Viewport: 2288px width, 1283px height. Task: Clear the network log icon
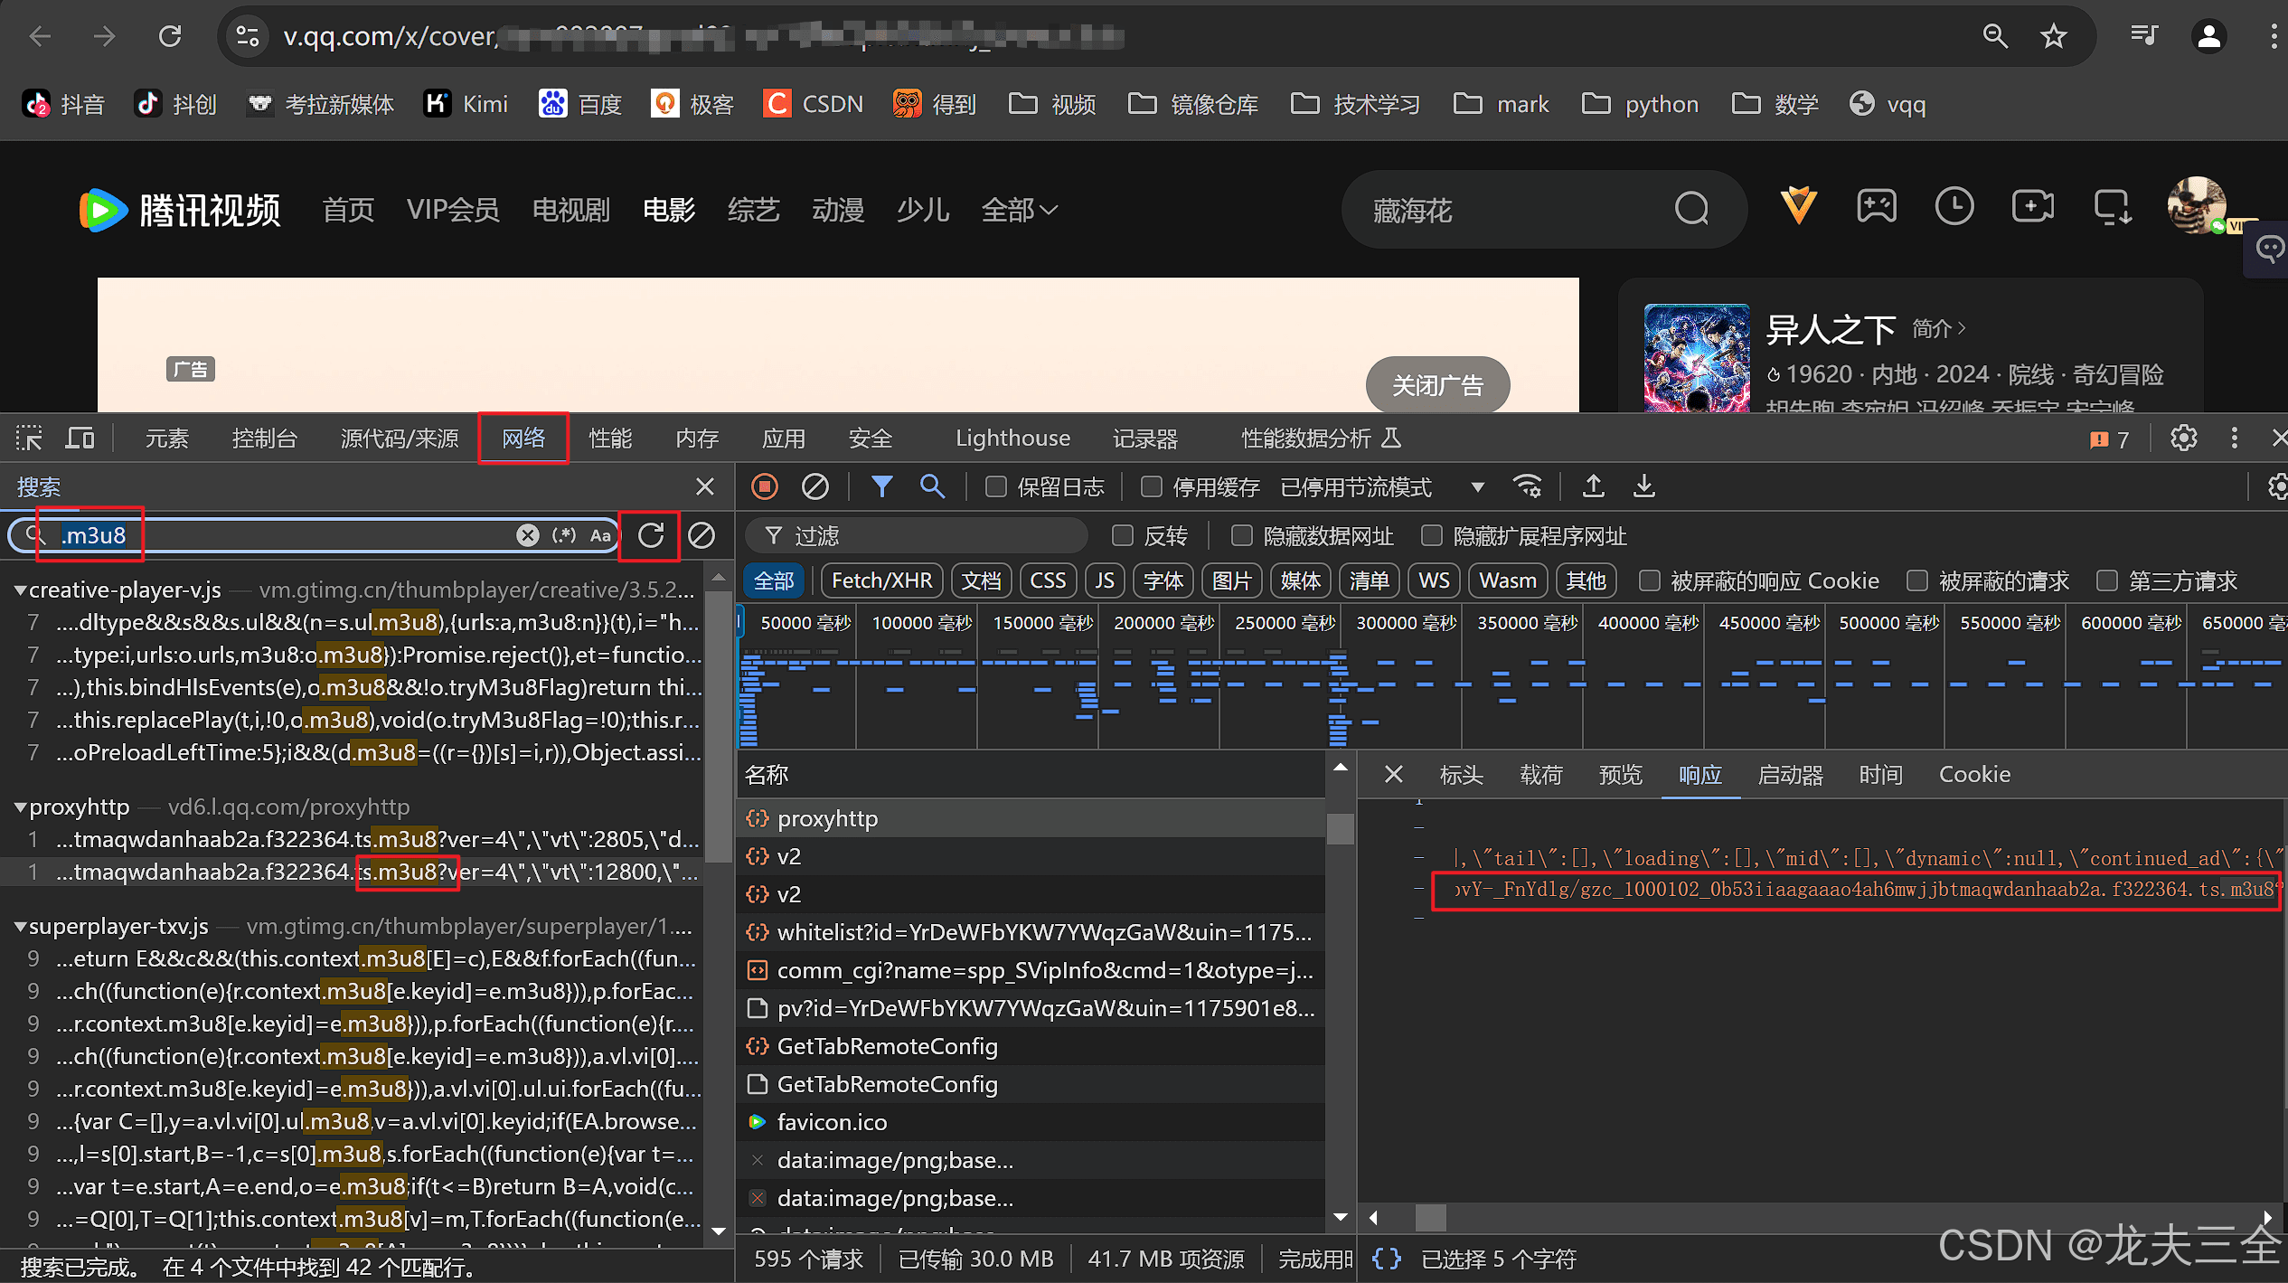tap(814, 486)
